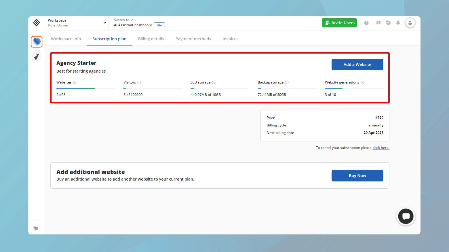Select the dinosaur website icon in sidebar
The height and width of the screenshot is (252, 449).
click(37, 56)
